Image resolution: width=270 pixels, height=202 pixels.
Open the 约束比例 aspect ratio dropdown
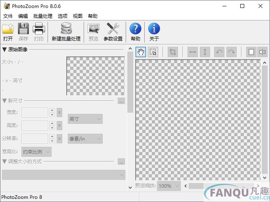pyautogui.click(x=36, y=152)
